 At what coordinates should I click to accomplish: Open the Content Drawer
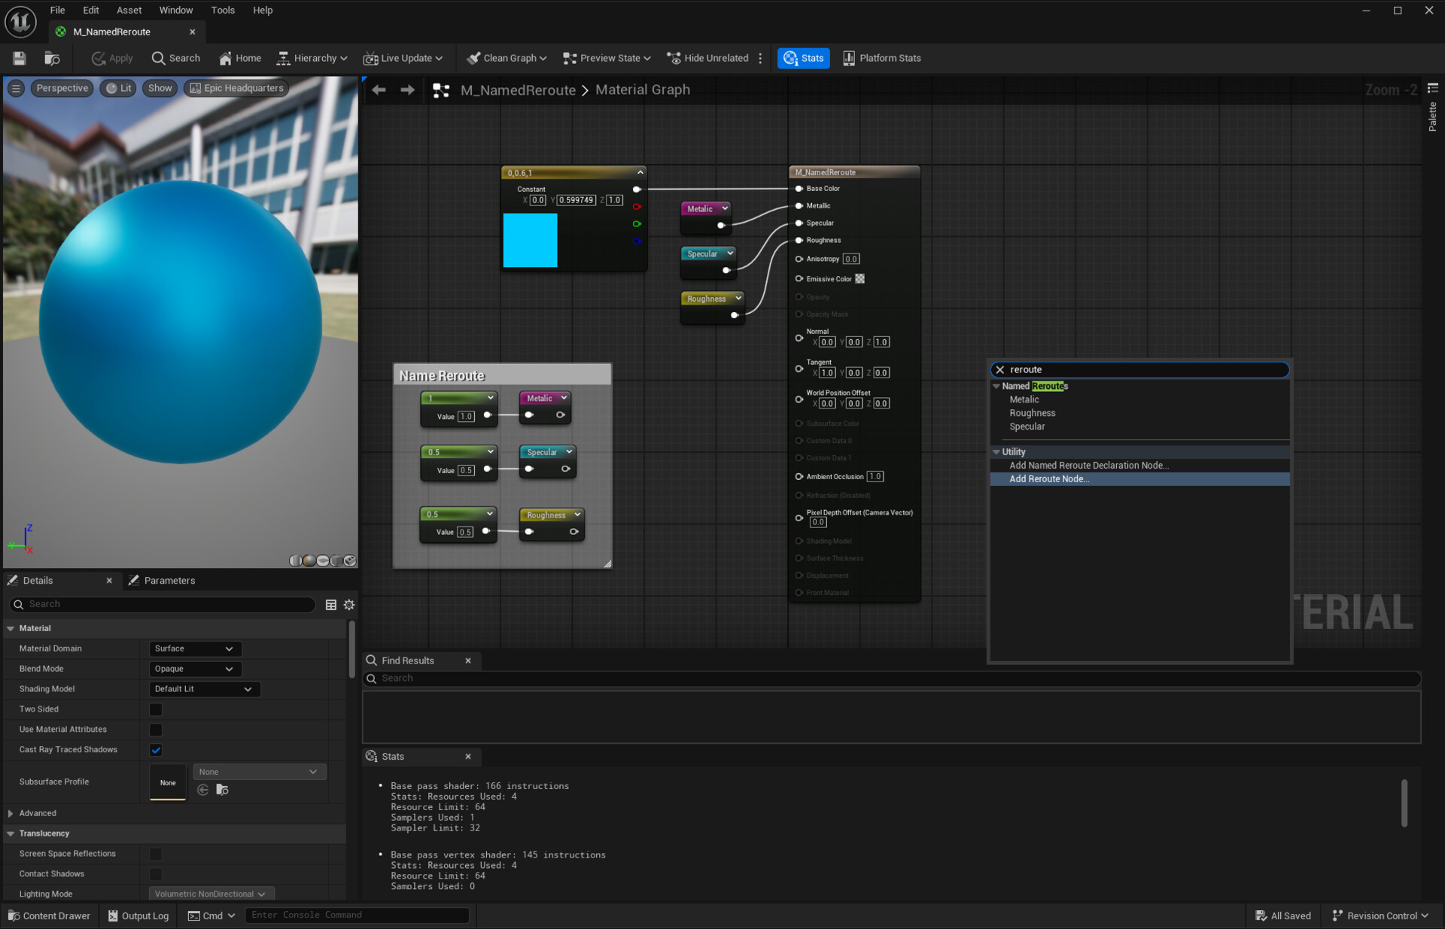(x=48, y=915)
